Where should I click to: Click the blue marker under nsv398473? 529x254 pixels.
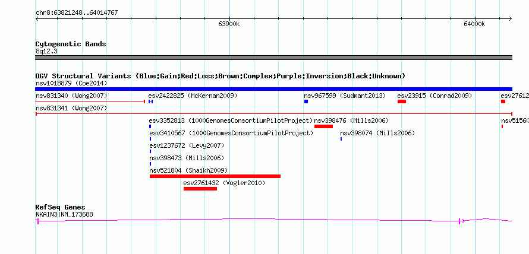click(150, 164)
